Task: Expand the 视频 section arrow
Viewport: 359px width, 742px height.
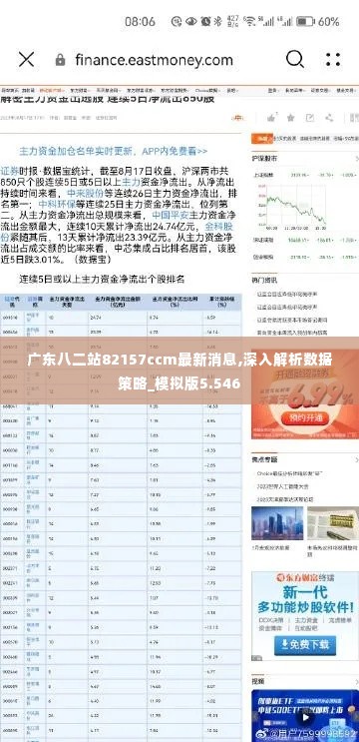Action: click(356, 681)
